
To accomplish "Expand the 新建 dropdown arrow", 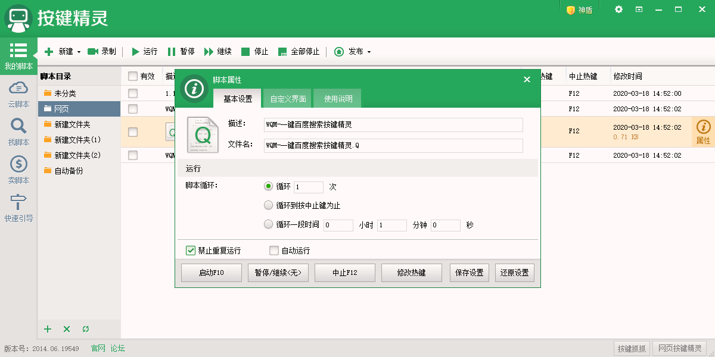I will tap(79, 52).
